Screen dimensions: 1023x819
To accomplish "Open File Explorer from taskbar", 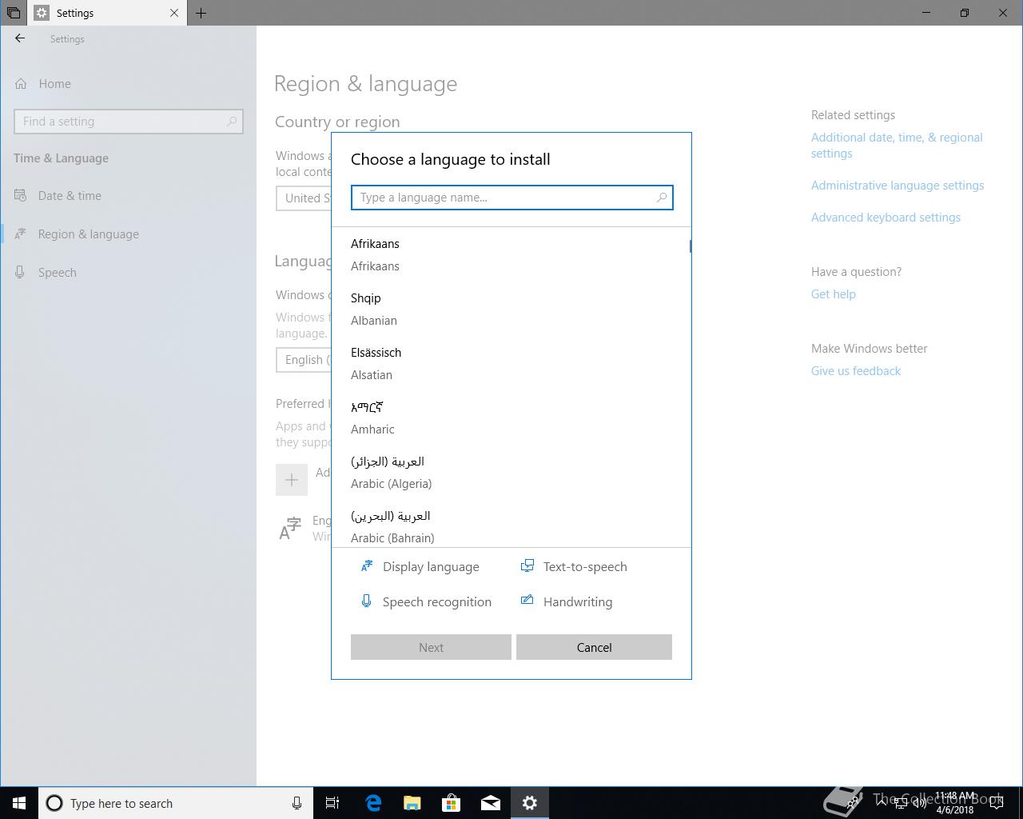I will (x=412, y=803).
